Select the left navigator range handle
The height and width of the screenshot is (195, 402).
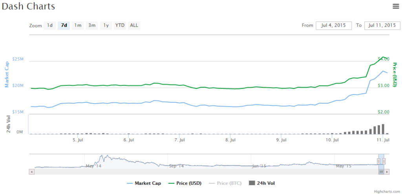[379, 161]
